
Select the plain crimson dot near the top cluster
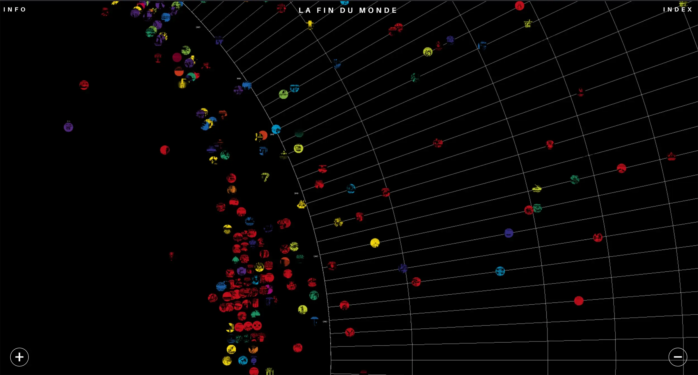click(177, 57)
